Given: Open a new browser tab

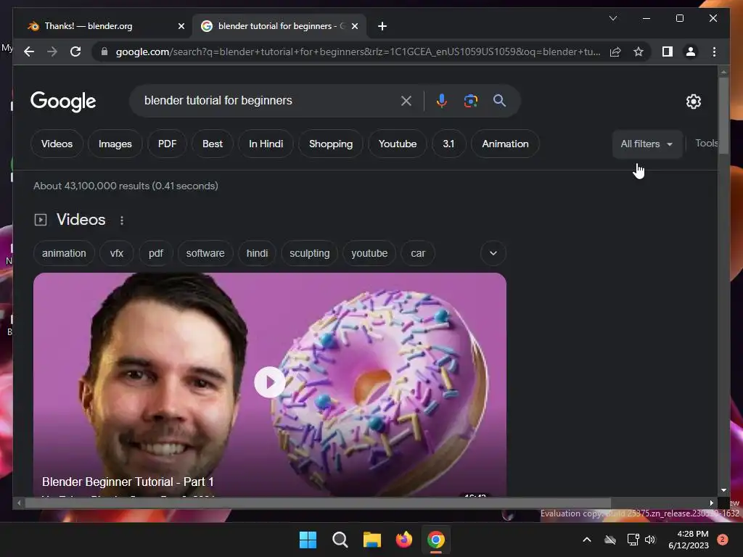Looking at the screenshot, I should pyautogui.click(x=382, y=26).
